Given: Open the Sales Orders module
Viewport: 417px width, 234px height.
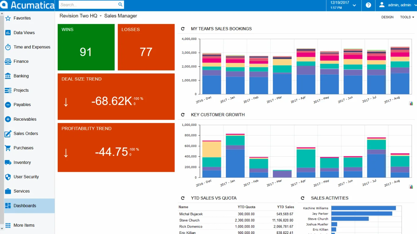Looking at the screenshot, I should click(26, 133).
